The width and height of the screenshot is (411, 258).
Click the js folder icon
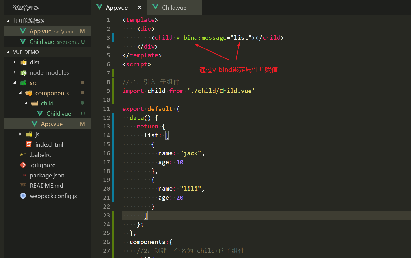point(29,134)
